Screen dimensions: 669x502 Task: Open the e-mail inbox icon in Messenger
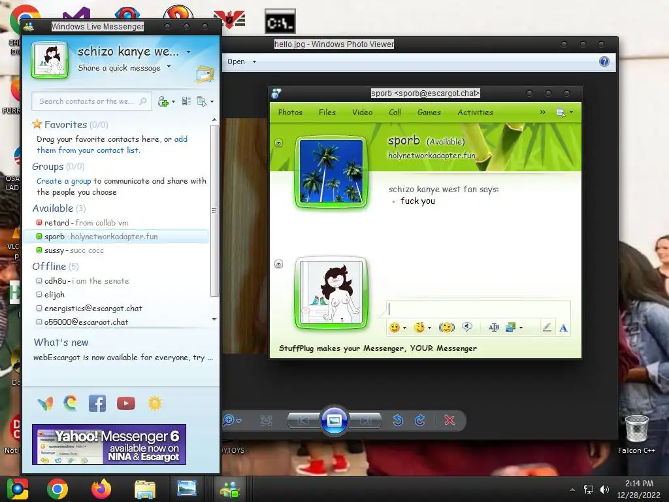pyautogui.click(x=204, y=75)
